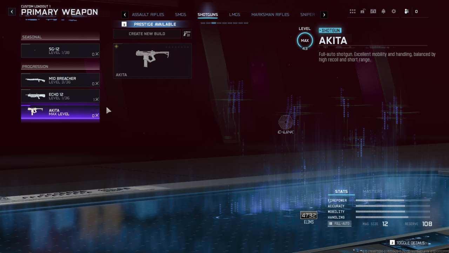449x253 pixels.
Task: Click the MAX level ring badge
Action: [305, 40]
